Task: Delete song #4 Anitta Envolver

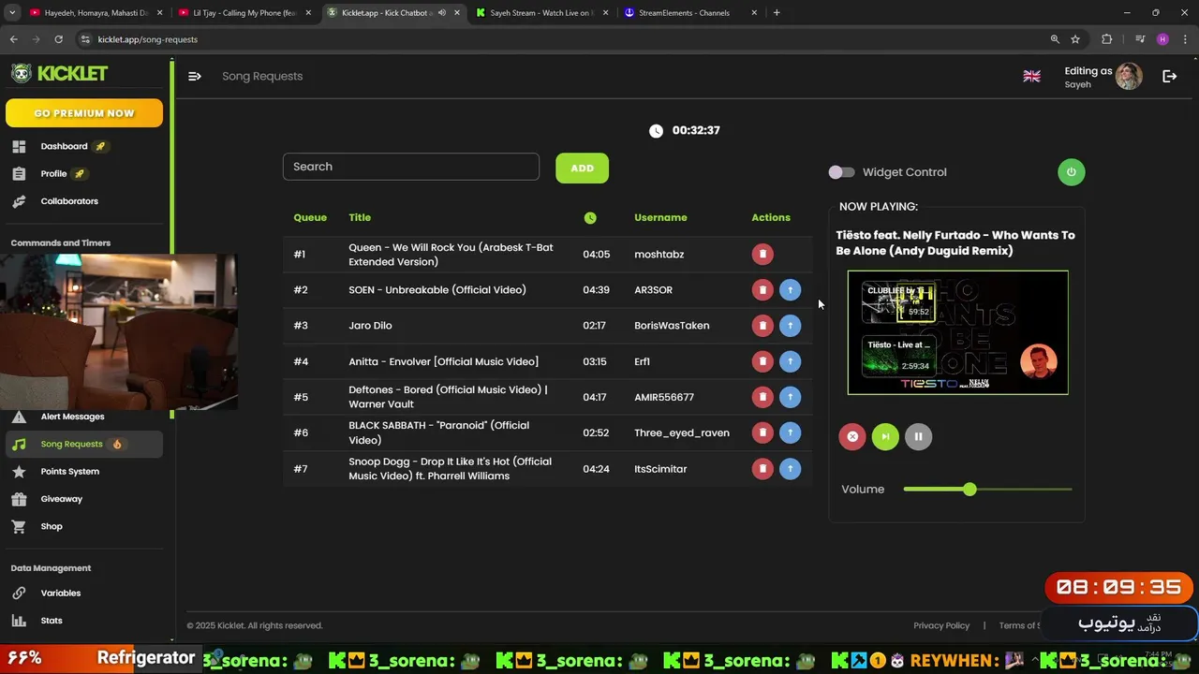Action: coord(762,361)
